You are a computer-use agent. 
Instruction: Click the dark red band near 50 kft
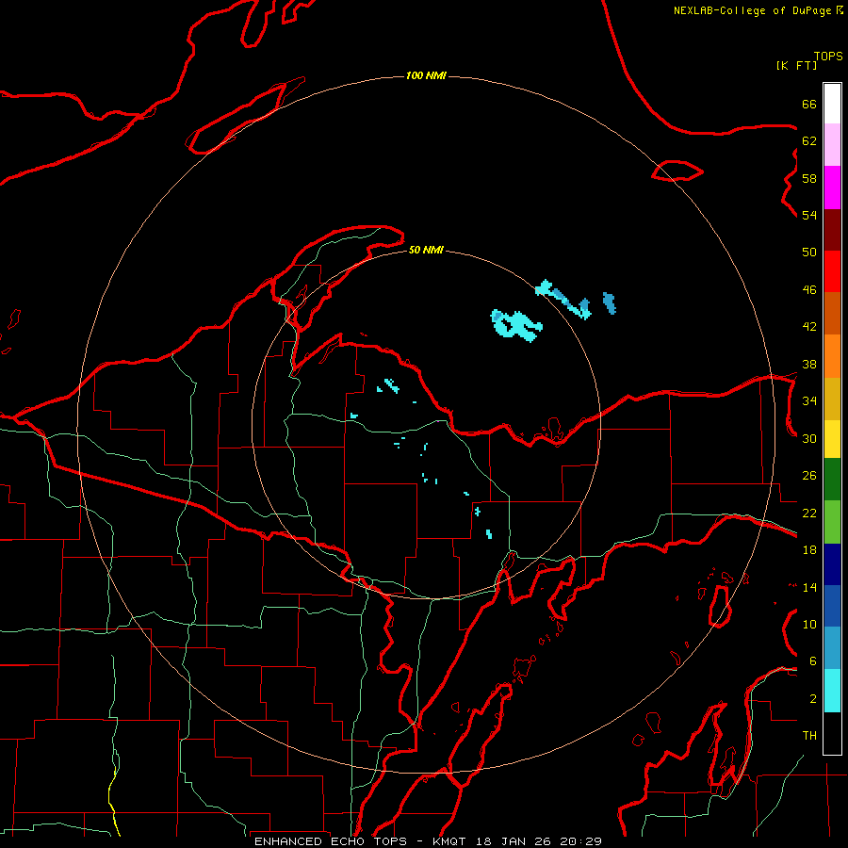[832, 230]
